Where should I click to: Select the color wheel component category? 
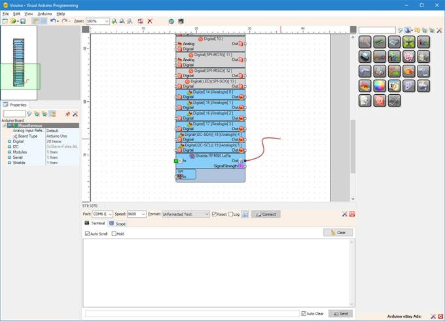380,86
